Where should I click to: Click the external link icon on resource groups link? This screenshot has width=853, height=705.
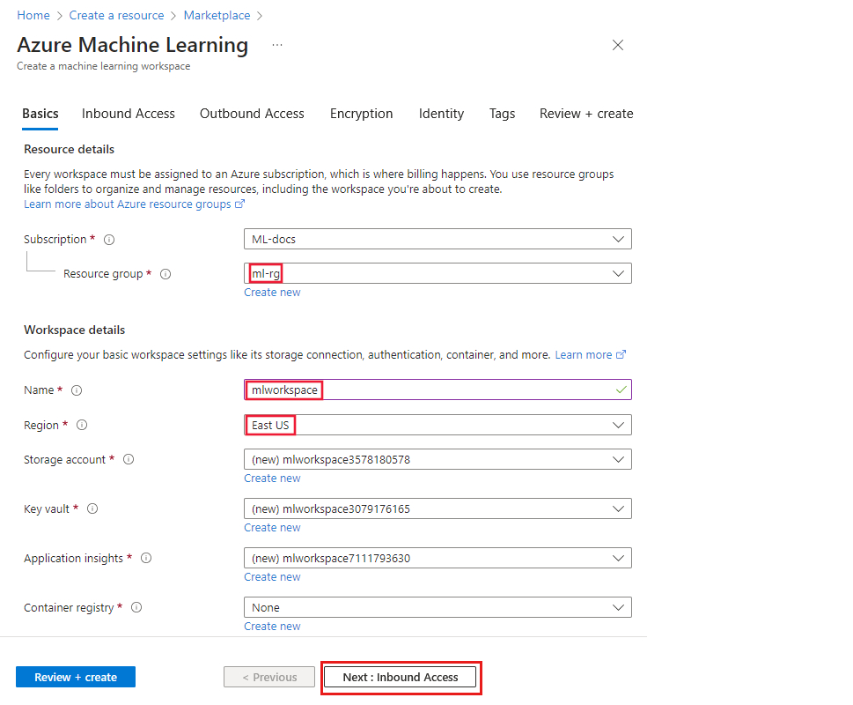point(239,204)
